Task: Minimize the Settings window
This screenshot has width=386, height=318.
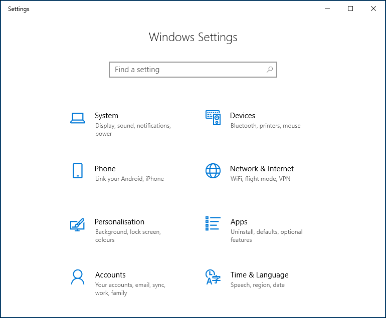Action: pos(327,9)
